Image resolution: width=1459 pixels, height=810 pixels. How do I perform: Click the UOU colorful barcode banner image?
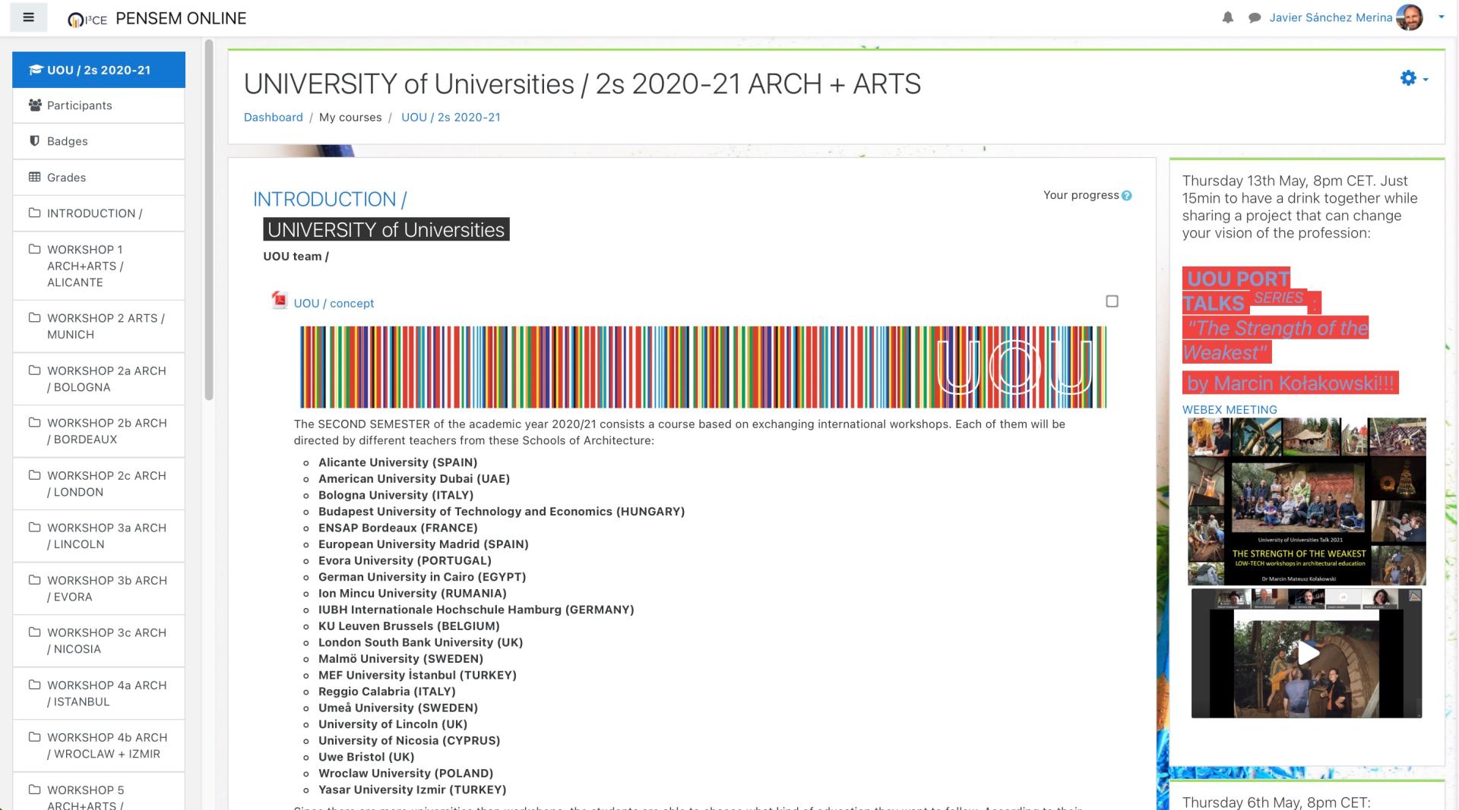pos(703,367)
